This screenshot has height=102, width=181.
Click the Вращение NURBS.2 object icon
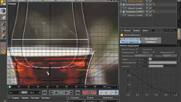[124, 5]
